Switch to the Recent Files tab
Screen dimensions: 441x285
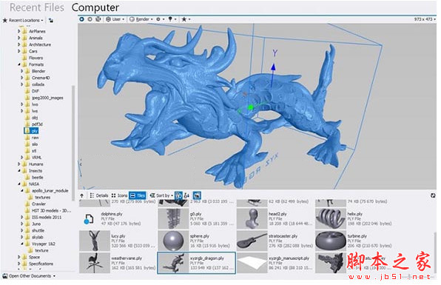37,7
